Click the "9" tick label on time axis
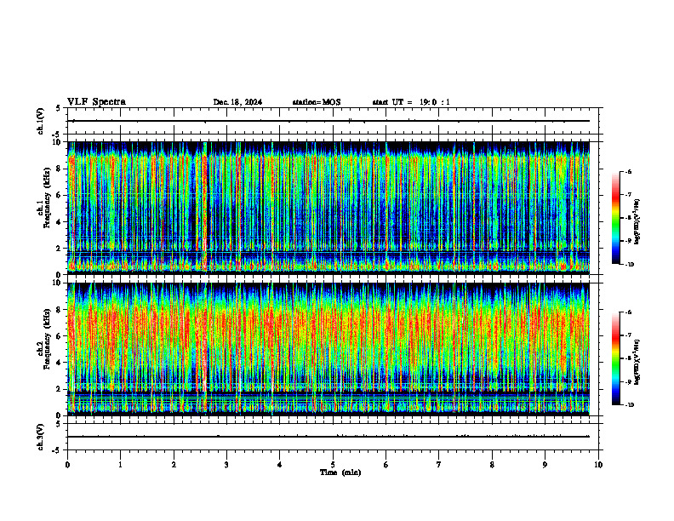 pos(545,465)
